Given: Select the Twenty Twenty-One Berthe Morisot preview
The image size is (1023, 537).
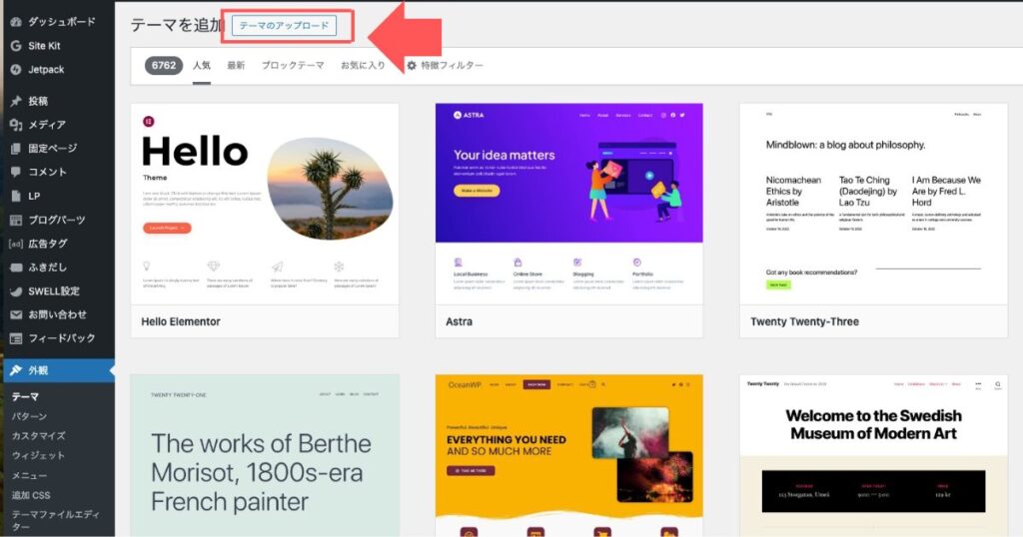Looking at the screenshot, I should (x=265, y=455).
